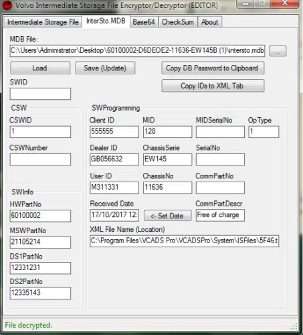This screenshot has width=303, height=335.
Task: Click the MIDSerialNo field
Action: 220,132
